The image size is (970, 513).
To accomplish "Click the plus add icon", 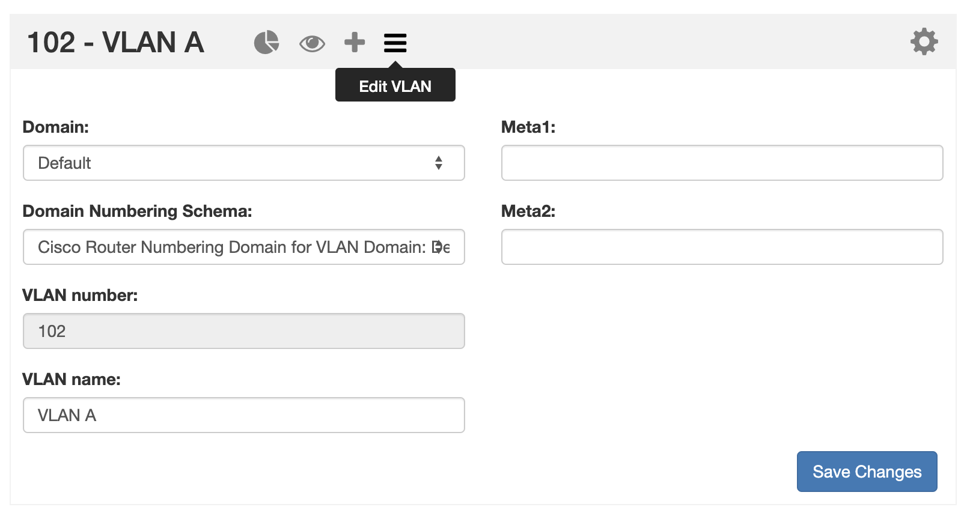I will (x=355, y=43).
